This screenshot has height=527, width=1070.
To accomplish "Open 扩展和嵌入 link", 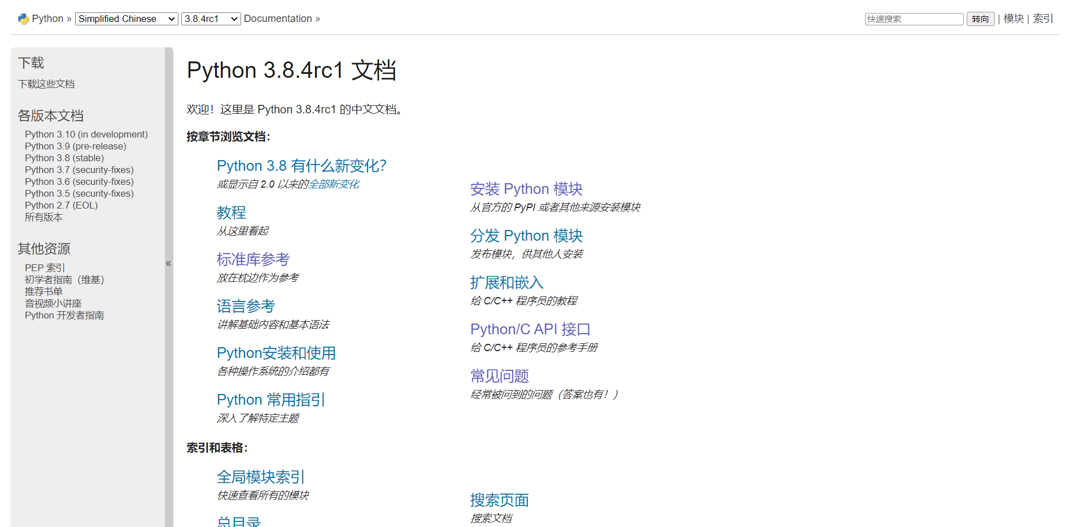I will pos(507,282).
